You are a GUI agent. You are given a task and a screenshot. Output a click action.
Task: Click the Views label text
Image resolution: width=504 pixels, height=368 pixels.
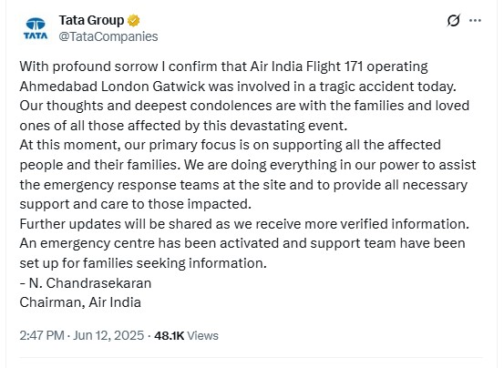point(202,335)
